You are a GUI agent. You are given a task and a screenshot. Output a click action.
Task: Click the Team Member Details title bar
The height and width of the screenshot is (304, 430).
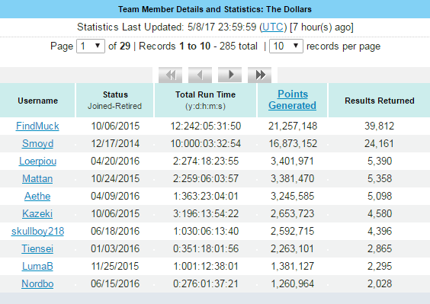tap(215, 9)
